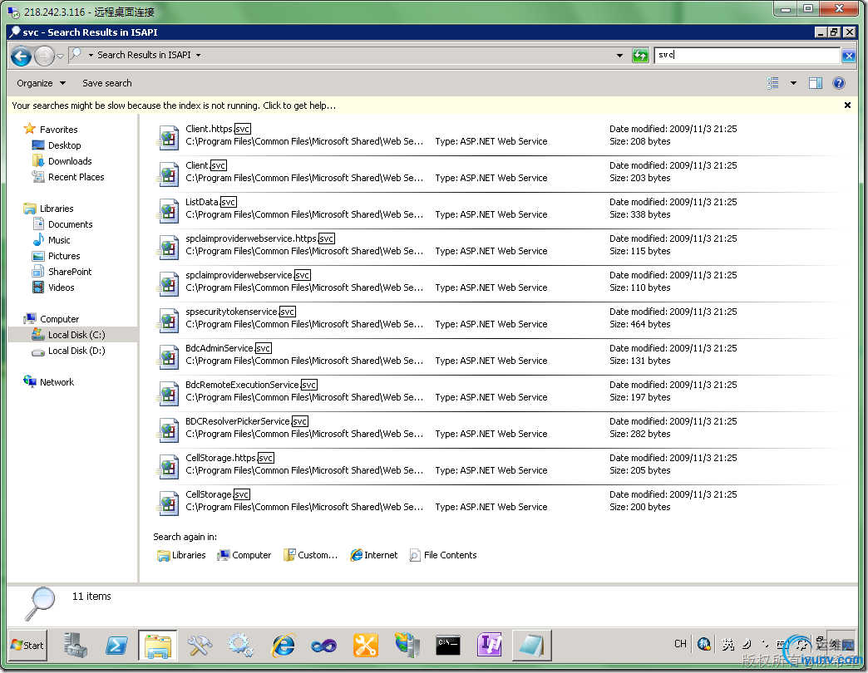Click the green Refresh button
The height and width of the screenshot is (673, 868).
[640, 56]
